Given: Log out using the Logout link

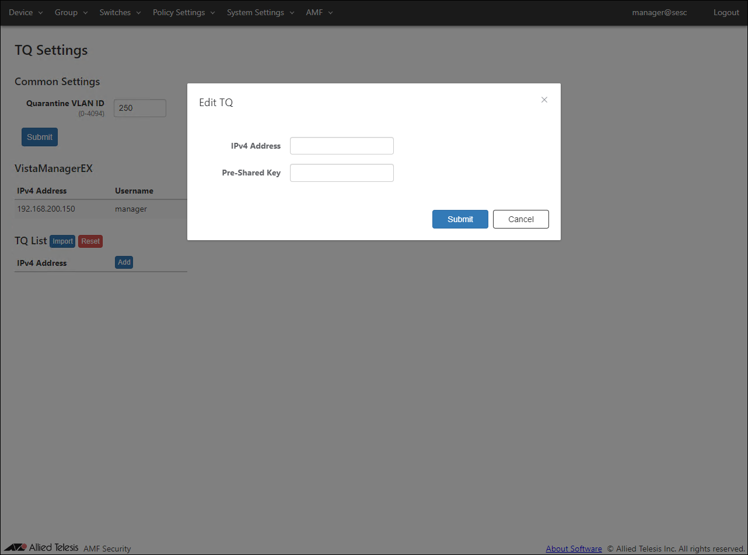Looking at the screenshot, I should point(726,12).
